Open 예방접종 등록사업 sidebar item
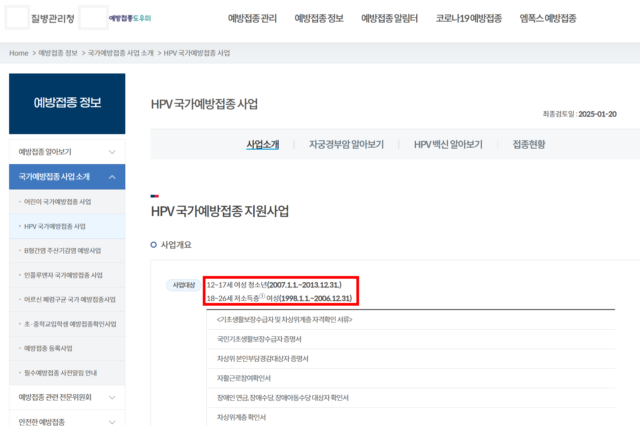Screen dimensions: 640x426 pyautogui.click(x=67, y=348)
